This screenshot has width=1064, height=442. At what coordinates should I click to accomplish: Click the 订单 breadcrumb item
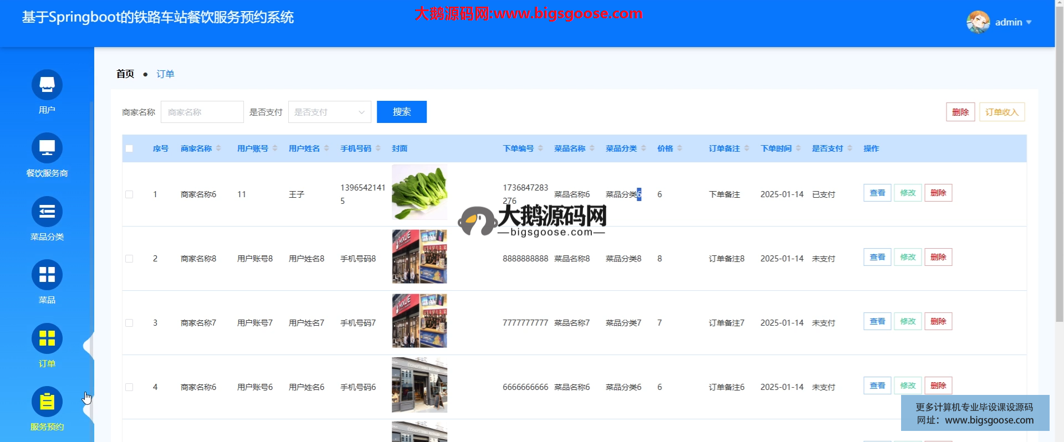tap(165, 74)
